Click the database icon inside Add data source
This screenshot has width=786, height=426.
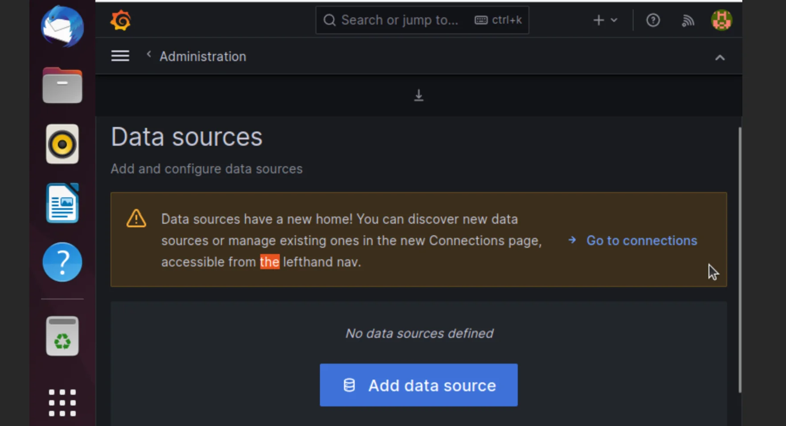tap(349, 385)
